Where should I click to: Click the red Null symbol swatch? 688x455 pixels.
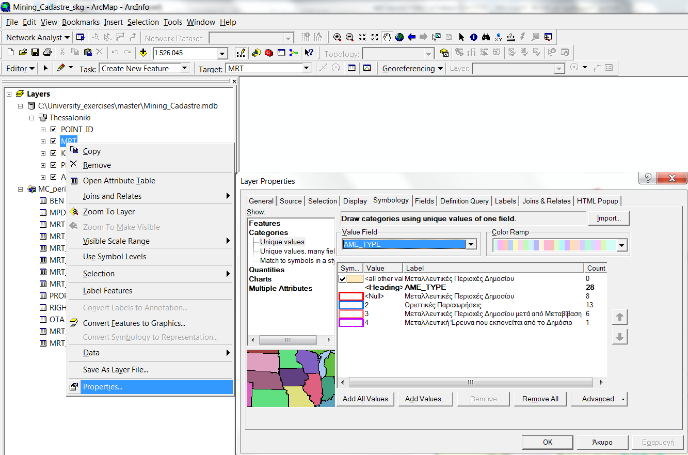351,296
